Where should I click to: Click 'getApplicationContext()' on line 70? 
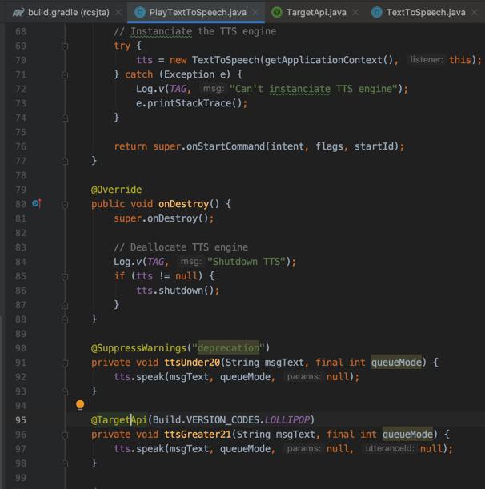coord(329,59)
